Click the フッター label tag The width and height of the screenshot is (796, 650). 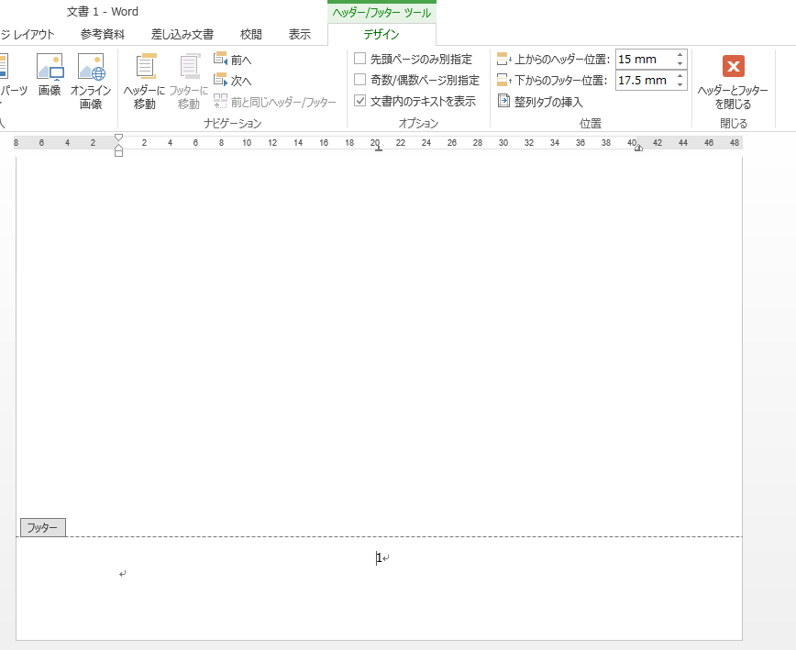tap(42, 528)
